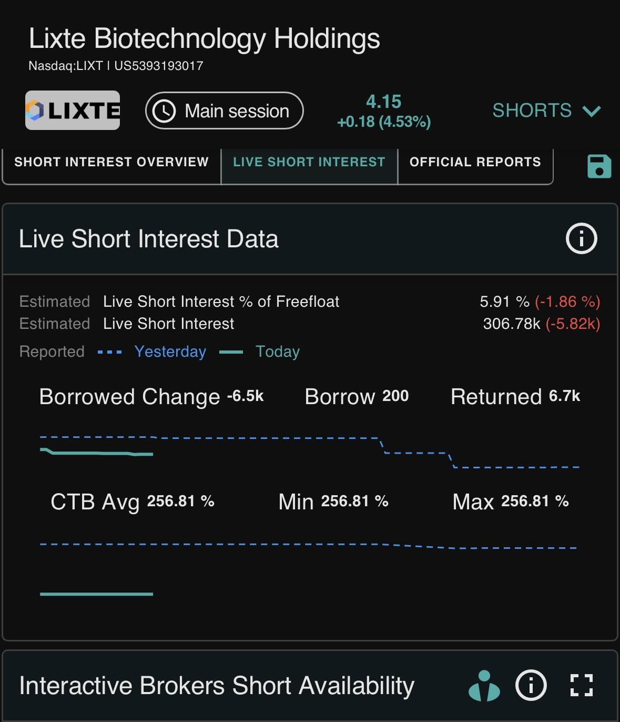Click the Returned 6.7k metric
The image size is (620, 722).
coord(515,396)
